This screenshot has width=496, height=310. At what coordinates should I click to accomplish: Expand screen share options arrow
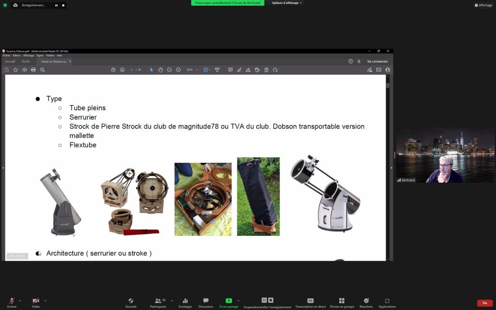[x=238, y=300]
